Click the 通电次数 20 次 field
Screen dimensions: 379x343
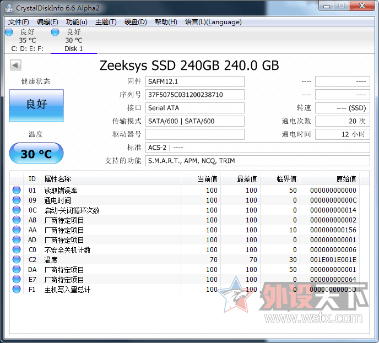343,121
